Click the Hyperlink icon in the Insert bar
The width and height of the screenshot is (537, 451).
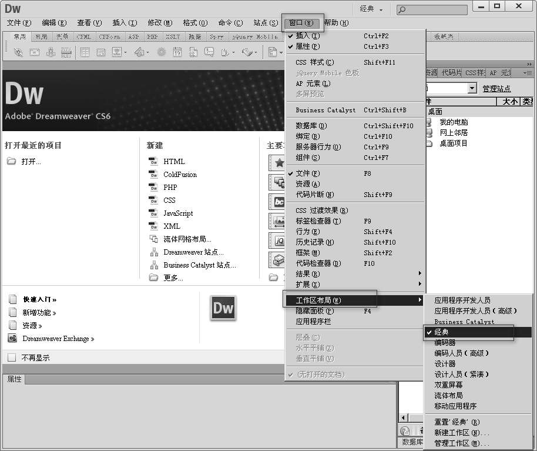[18, 52]
